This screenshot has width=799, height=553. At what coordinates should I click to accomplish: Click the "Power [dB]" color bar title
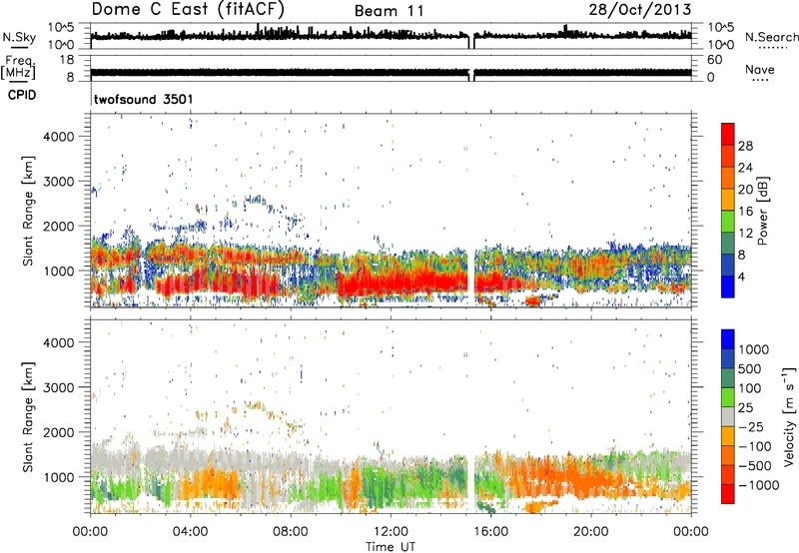click(x=763, y=211)
